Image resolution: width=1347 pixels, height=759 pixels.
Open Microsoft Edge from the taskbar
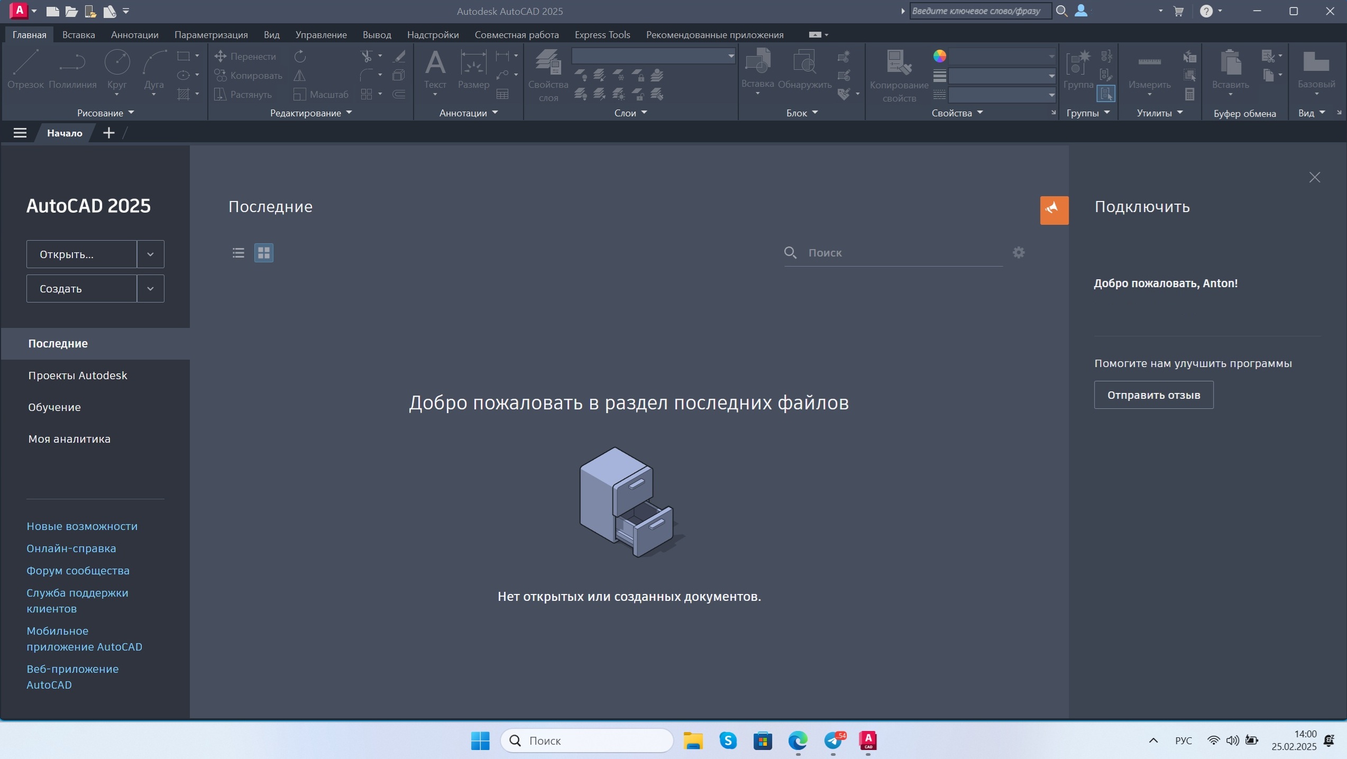coord(798,740)
